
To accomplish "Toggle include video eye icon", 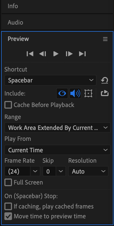I will pos(62,93).
